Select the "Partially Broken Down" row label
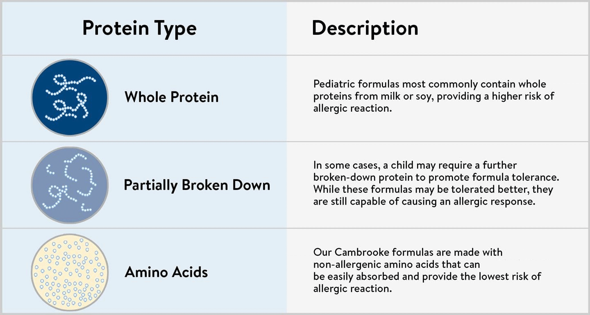Viewport: 590px width, 315px height. 197,185
